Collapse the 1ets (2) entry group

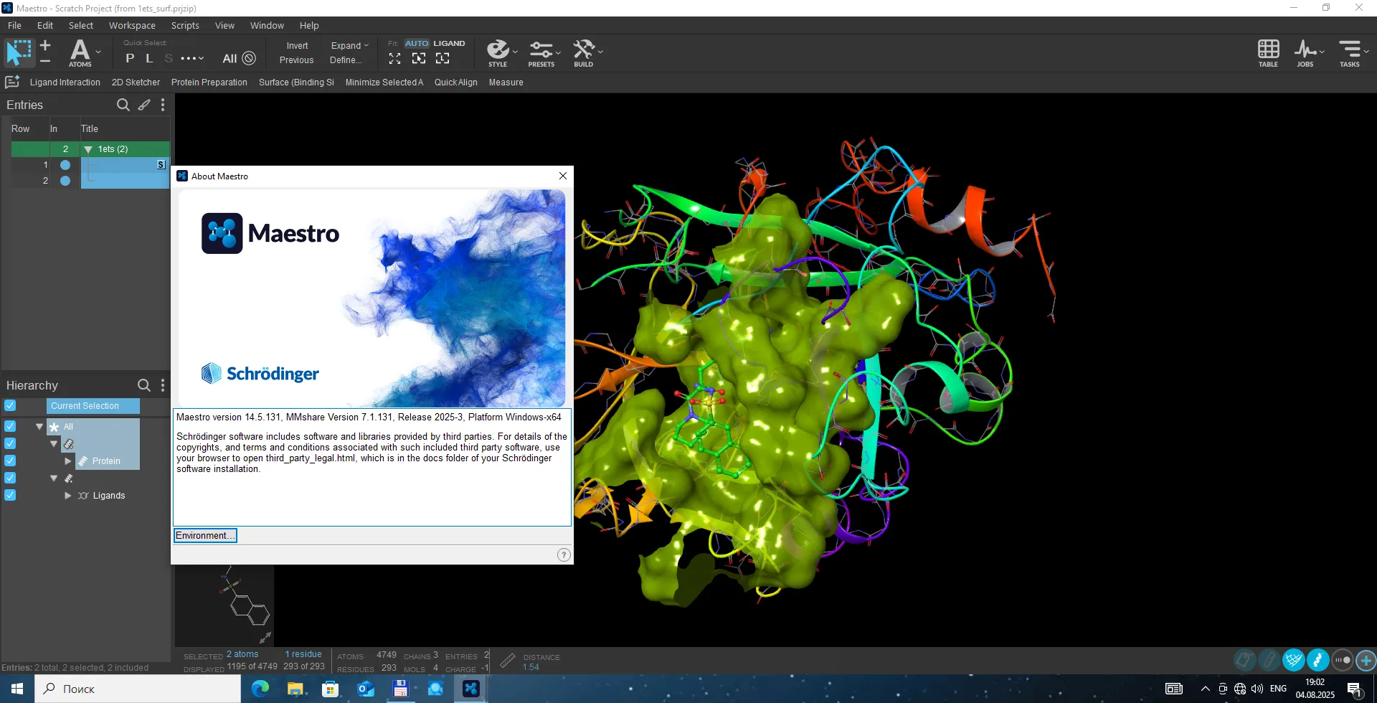pyautogui.click(x=88, y=149)
